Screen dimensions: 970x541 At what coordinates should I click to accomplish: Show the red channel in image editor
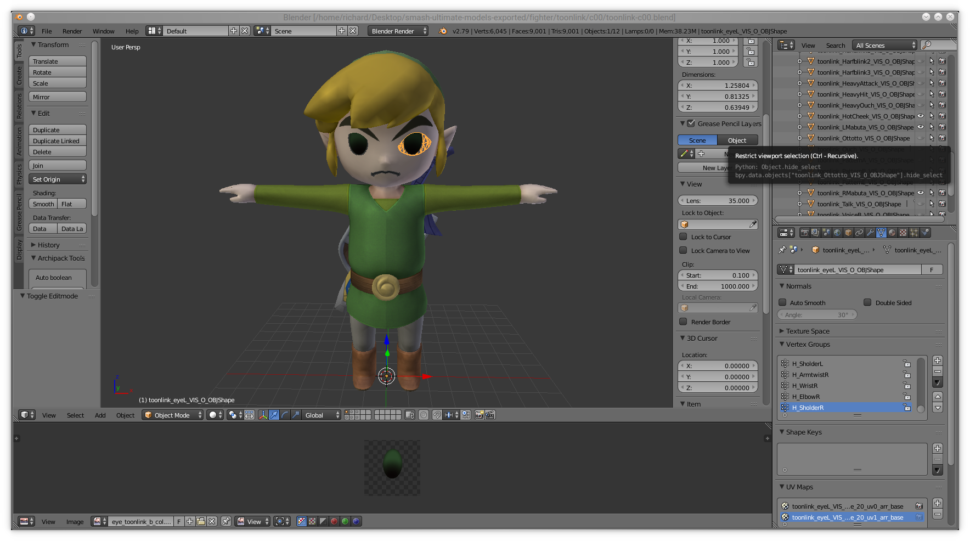(334, 521)
